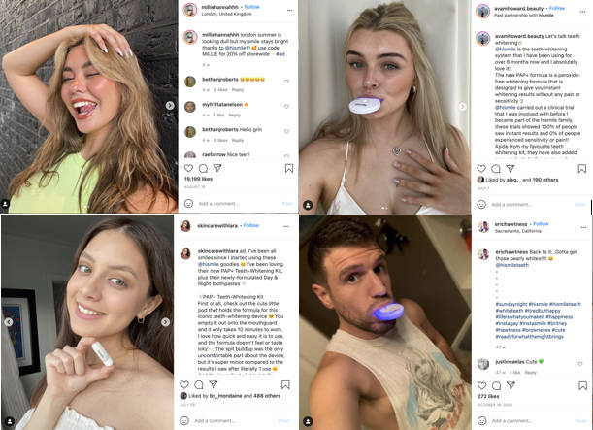Open more options for erichawtness post

(583, 227)
